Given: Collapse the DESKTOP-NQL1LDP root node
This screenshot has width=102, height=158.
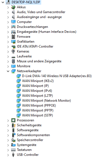Looking at the screenshot, I should click(3, 2).
